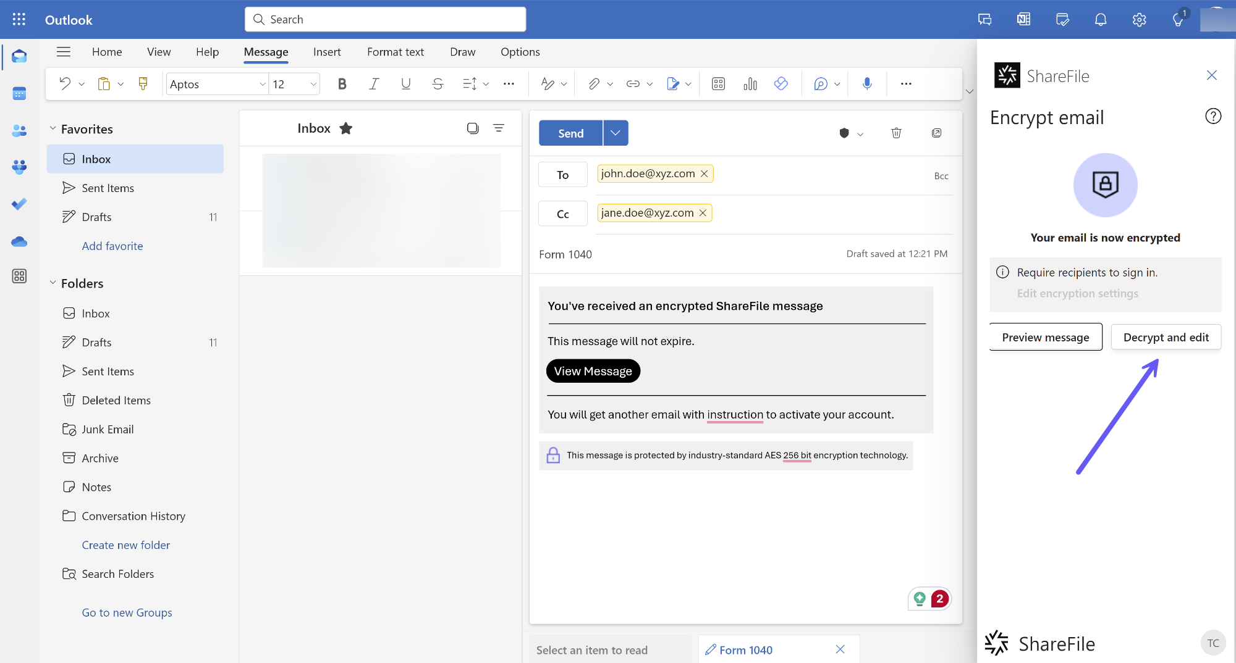Viewport: 1236px width, 663px height.
Task: Click View Message button in email body
Action: [x=593, y=371]
